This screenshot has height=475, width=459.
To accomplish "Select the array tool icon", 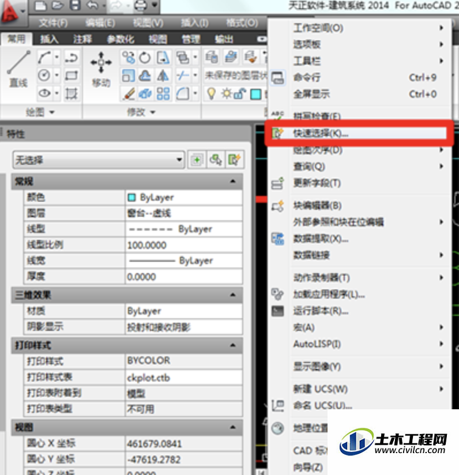I will (163, 93).
